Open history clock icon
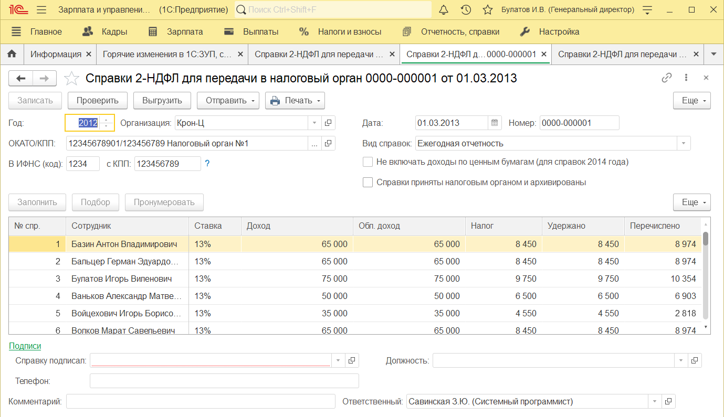 tap(466, 9)
